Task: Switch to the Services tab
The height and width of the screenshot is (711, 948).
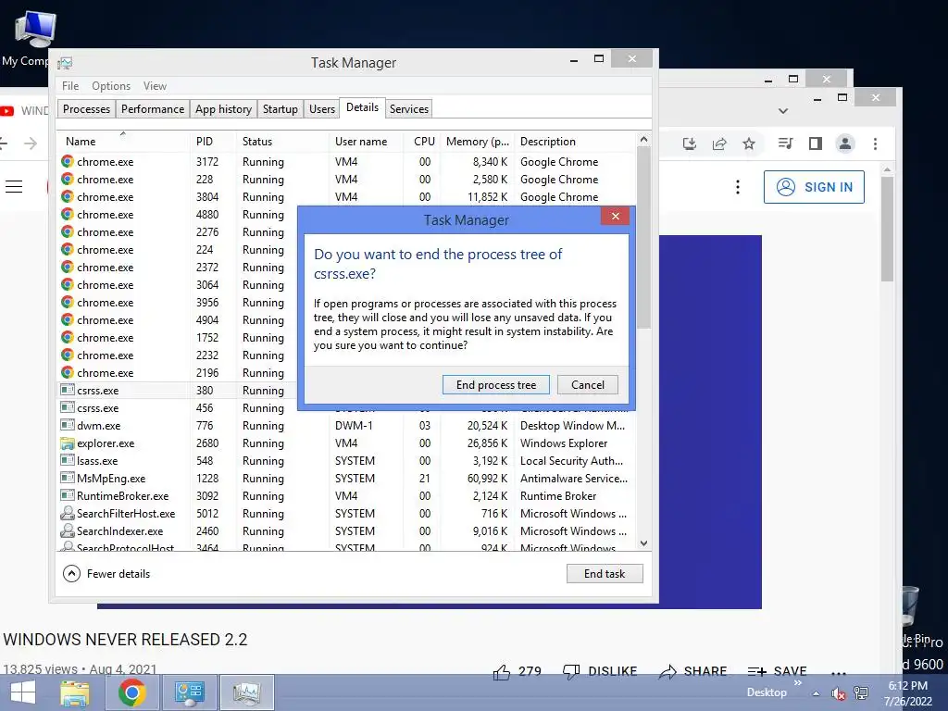Action: (408, 109)
